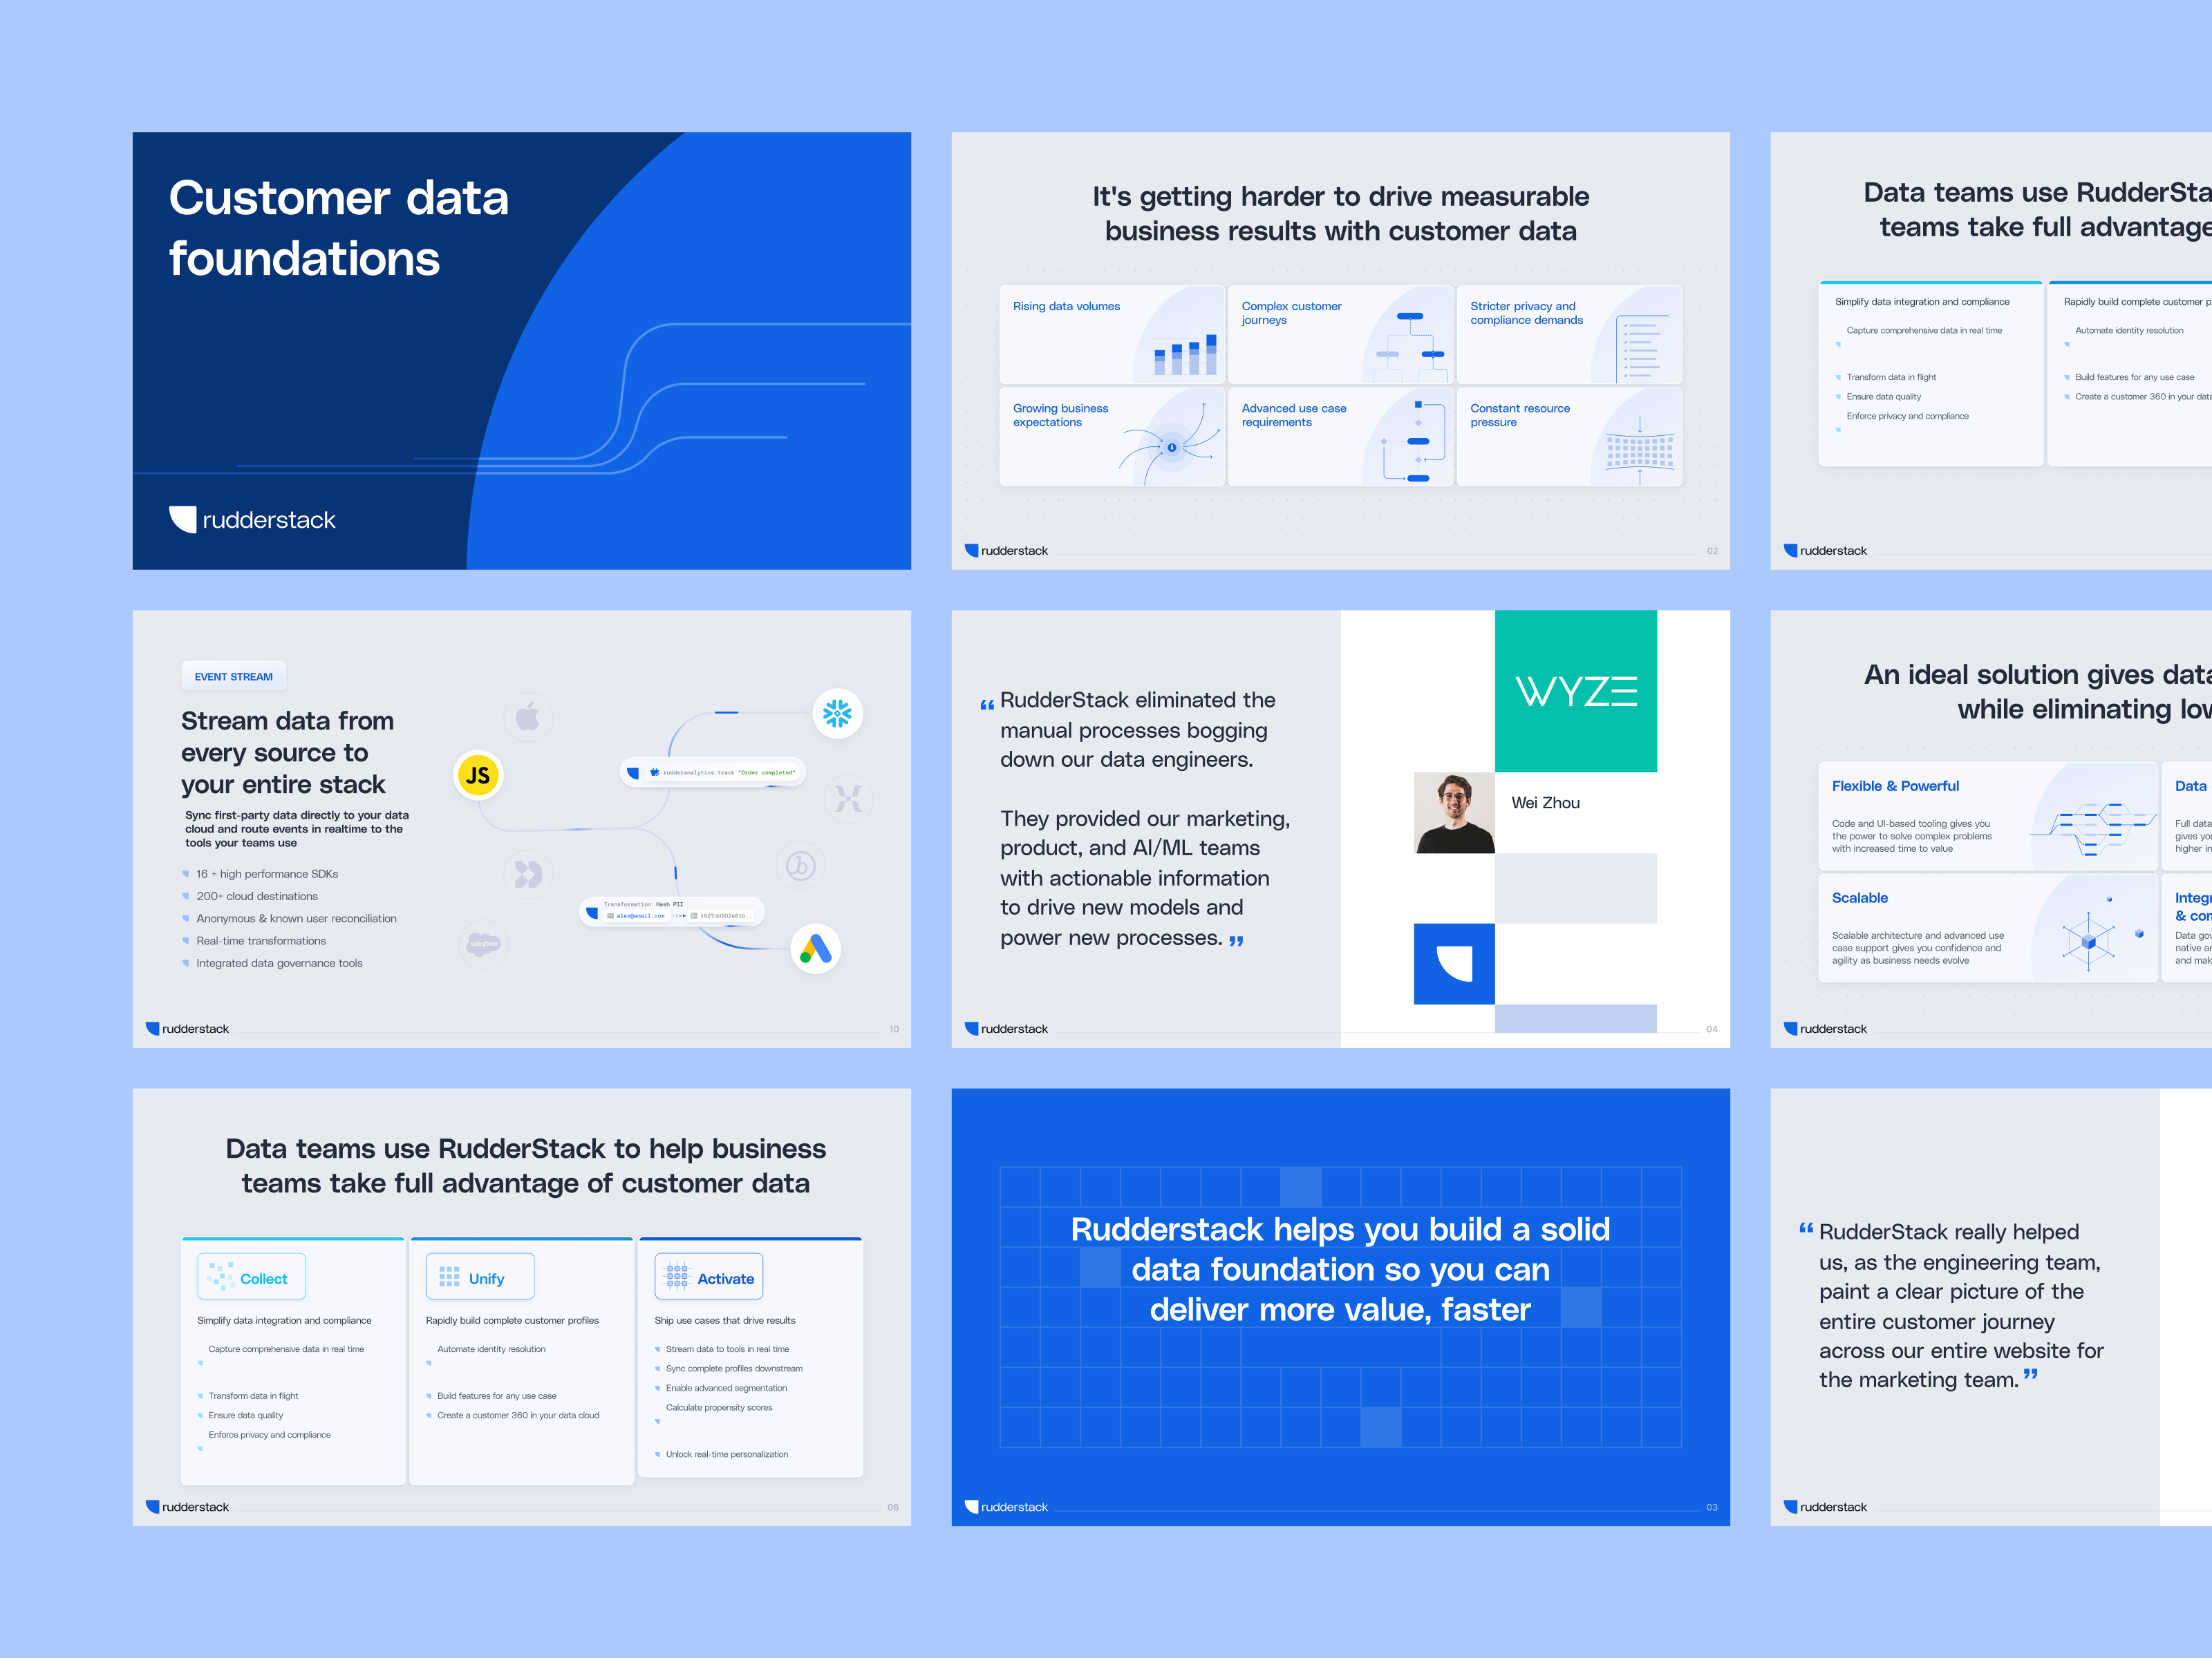This screenshot has width=2212, height=1658.
Task: Open the Complex customer journeys card
Action: pos(1340,335)
